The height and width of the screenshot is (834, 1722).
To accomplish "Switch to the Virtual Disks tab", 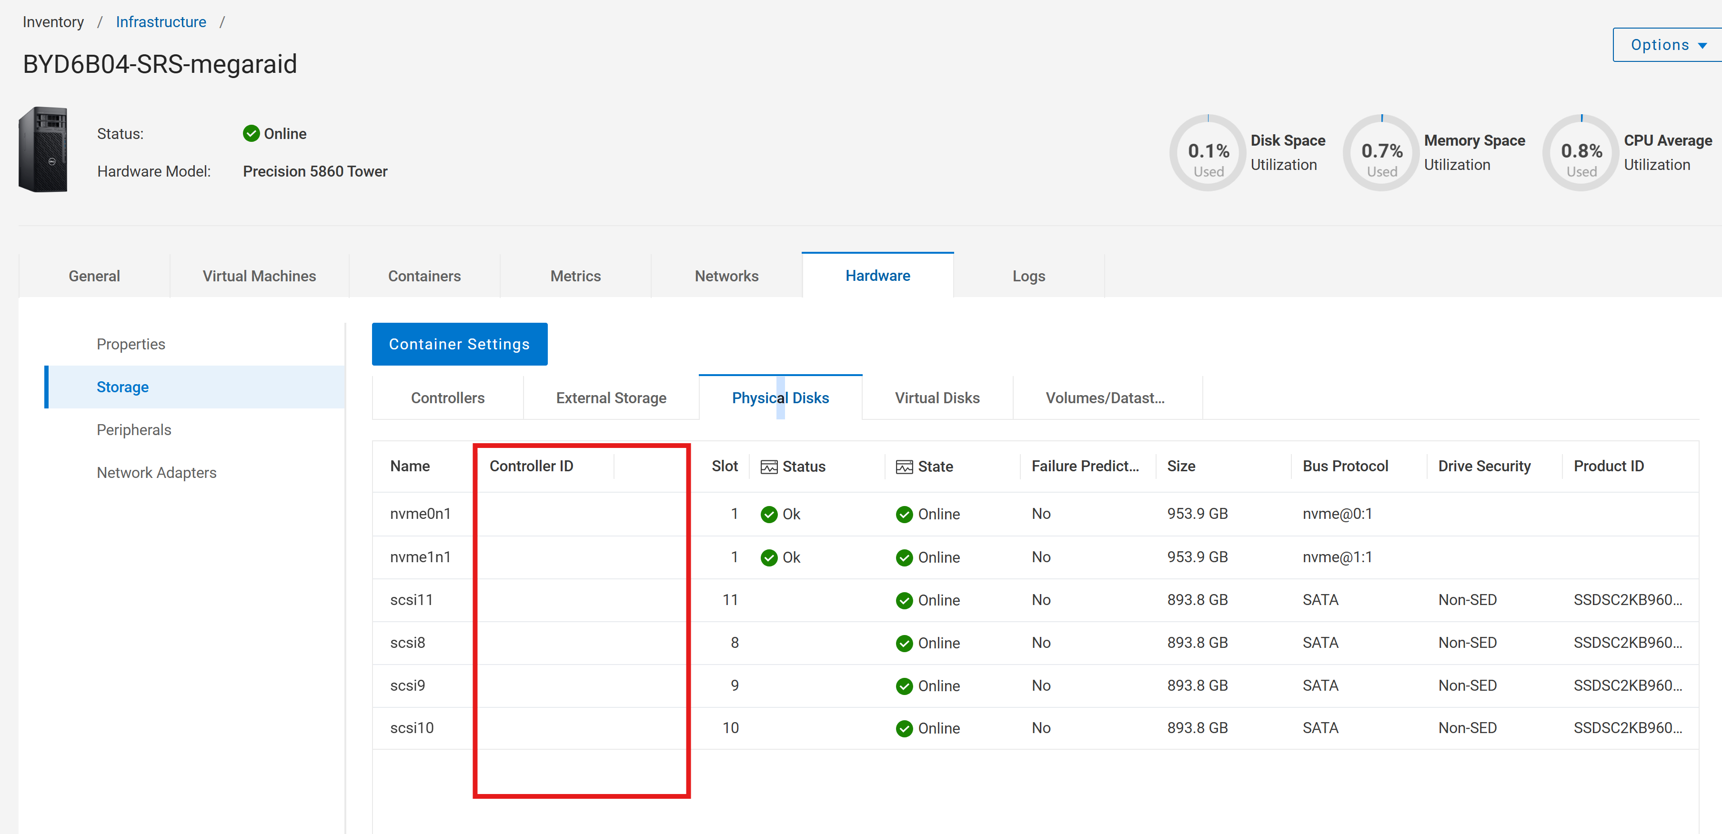I will 937,397.
